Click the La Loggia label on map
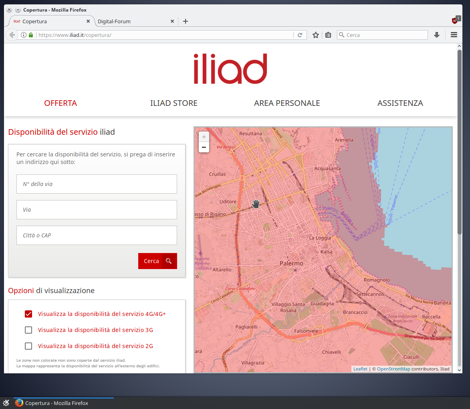 (x=320, y=238)
